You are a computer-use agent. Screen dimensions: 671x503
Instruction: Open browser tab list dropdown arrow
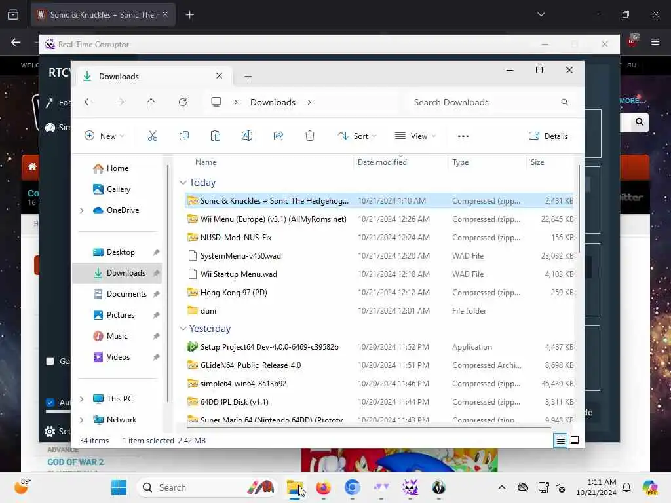[541, 14]
